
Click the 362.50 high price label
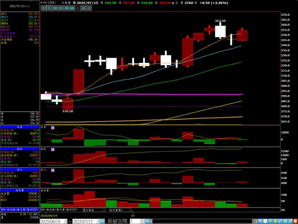(220, 21)
